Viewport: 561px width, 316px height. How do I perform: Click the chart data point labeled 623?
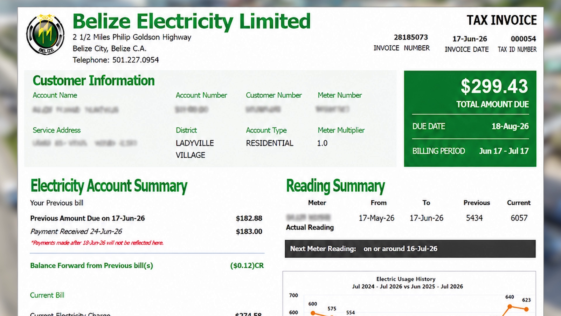click(526, 309)
